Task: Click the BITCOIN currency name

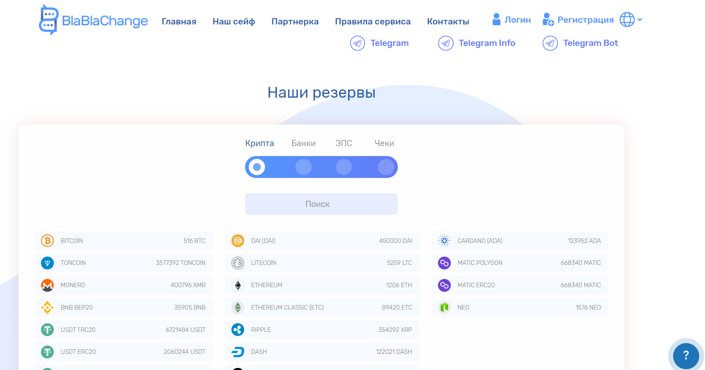Action: point(72,241)
